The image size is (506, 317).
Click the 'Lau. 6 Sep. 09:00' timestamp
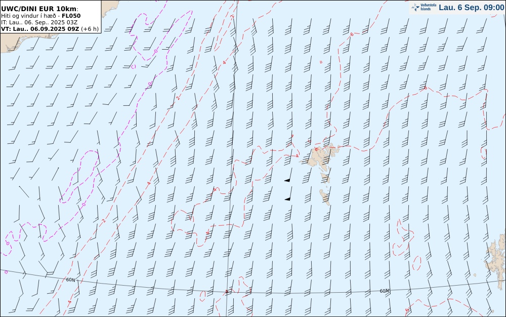pos(471,8)
